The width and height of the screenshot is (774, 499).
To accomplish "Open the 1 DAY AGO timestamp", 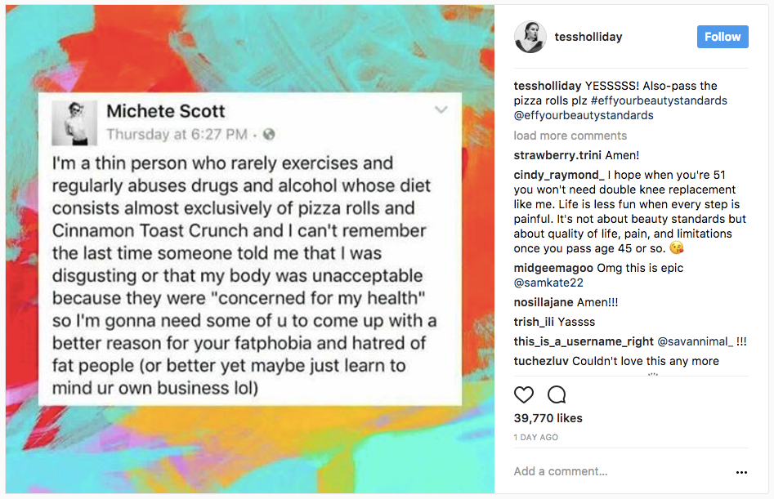I will pos(535,438).
